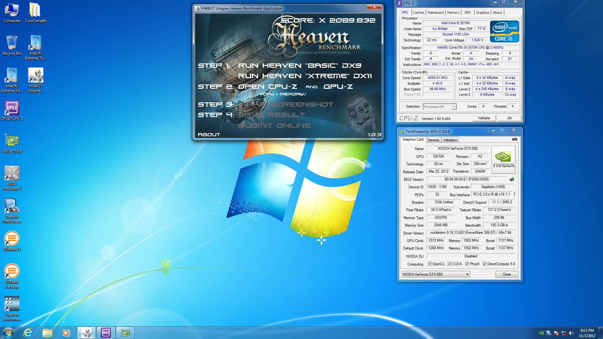
Task: Click GPU-Z link in Heaven step 2
Action: click(338, 87)
